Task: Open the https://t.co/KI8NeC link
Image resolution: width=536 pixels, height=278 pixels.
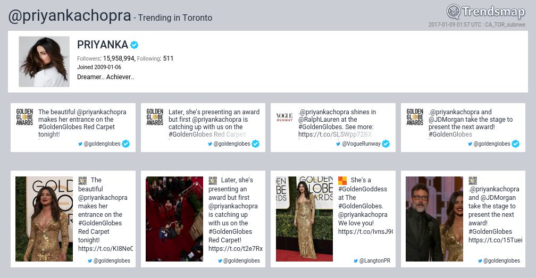Action: 105,249
